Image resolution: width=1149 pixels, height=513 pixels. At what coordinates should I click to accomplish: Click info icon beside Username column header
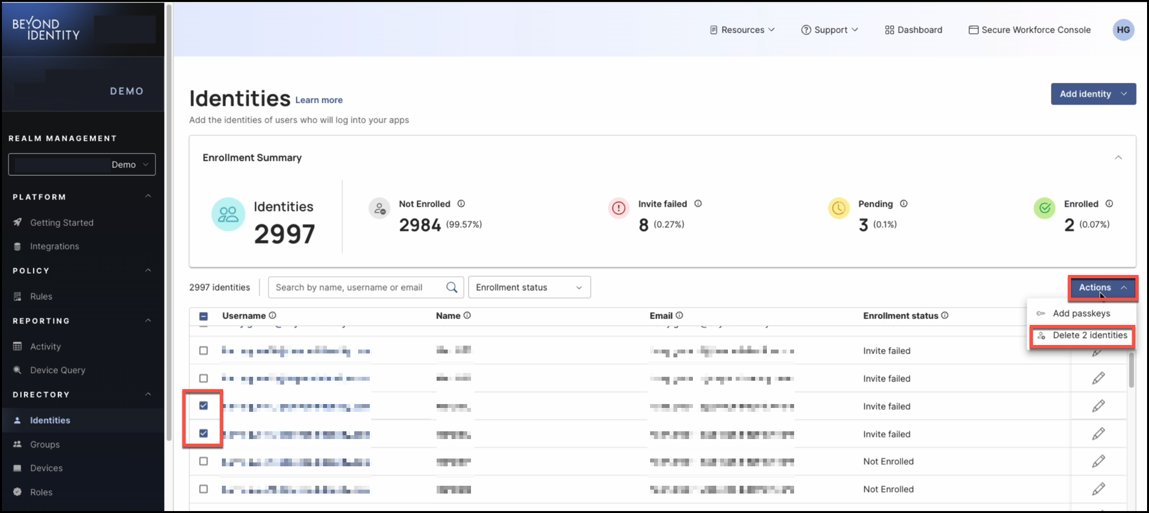(272, 315)
